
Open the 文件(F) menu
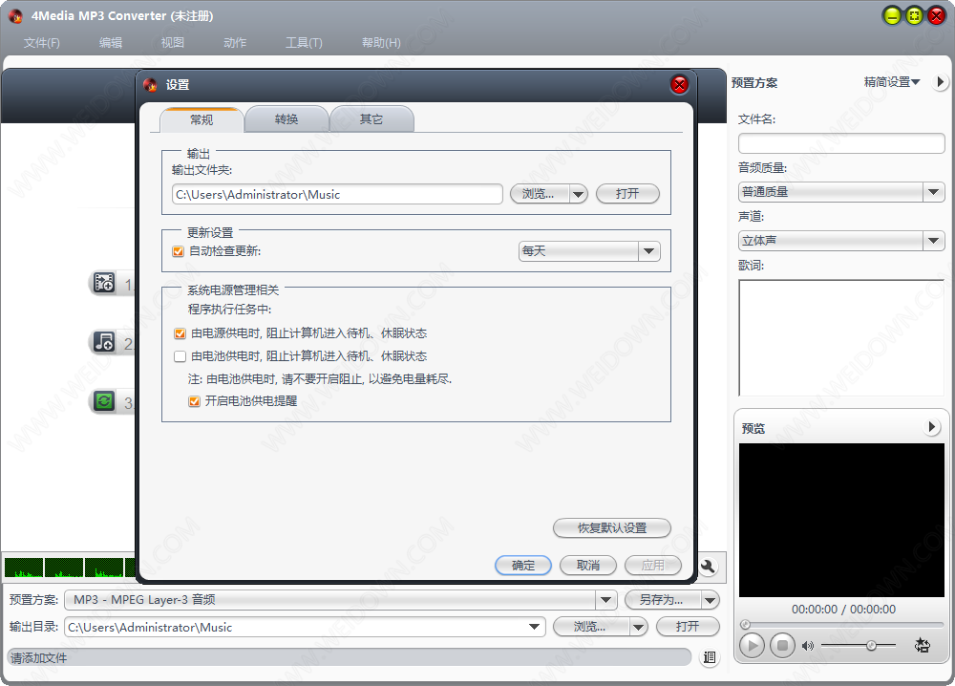coord(41,43)
